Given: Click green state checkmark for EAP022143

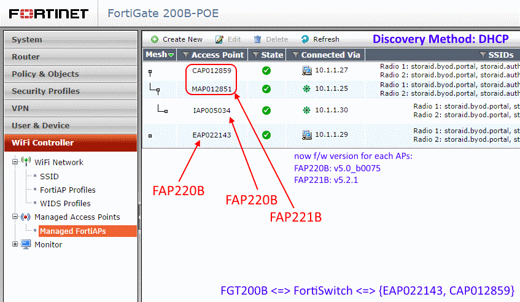Looking at the screenshot, I should pos(266,135).
